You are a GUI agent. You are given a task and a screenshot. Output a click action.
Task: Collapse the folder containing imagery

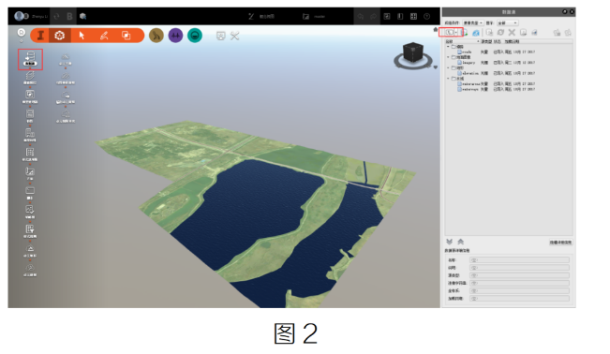coord(448,57)
